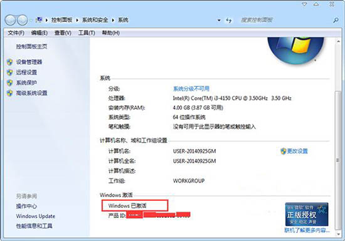The width and height of the screenshot is (345, 241).
Task: Open the recent pages dropdown near the Forward button
Action: pos(31,20)
